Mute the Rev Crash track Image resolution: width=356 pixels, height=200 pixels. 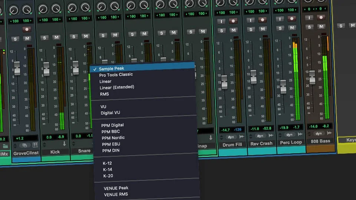tap(263, 29)
